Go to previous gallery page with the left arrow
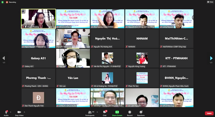Screen dimensions: 215x117 [x=4, y=58]
